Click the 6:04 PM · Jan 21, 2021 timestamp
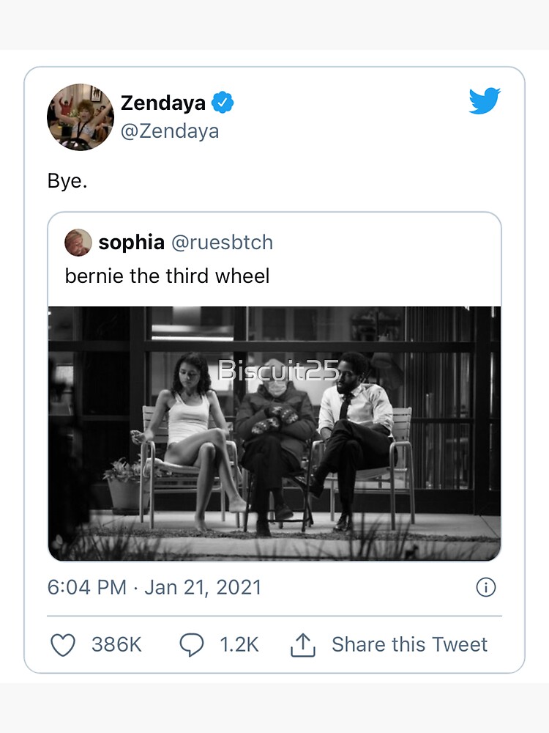Viewport: 549px width, 733px height. [154, 588]
